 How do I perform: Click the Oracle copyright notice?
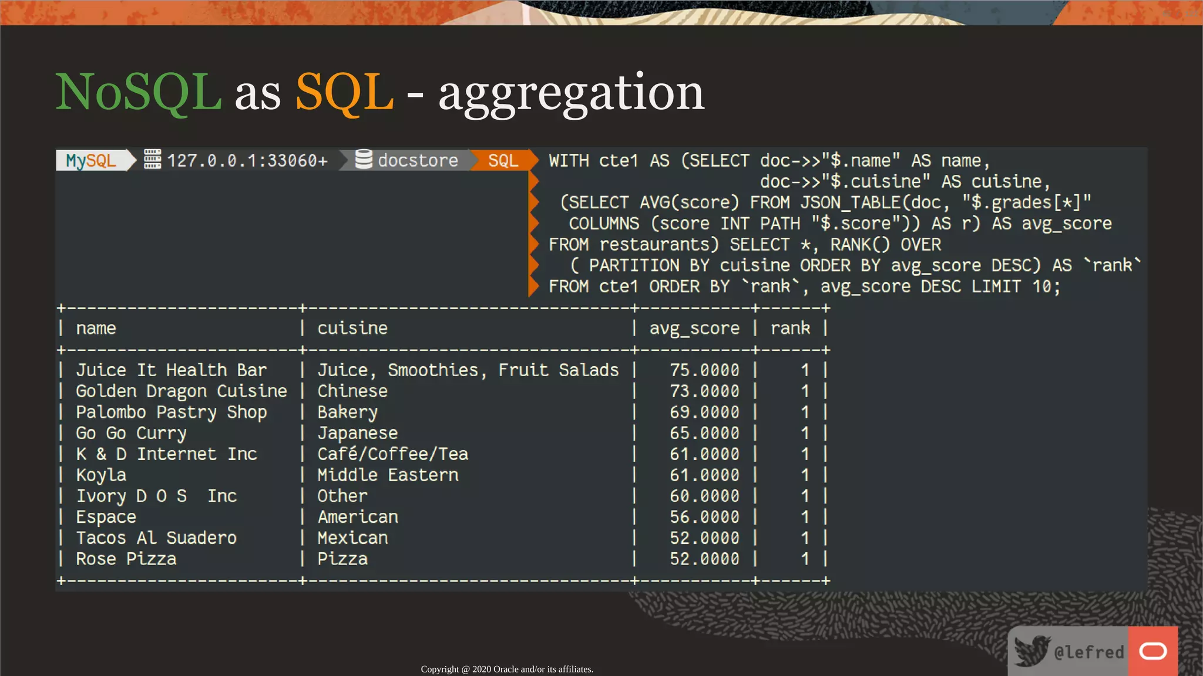click(x=506, y=669)
